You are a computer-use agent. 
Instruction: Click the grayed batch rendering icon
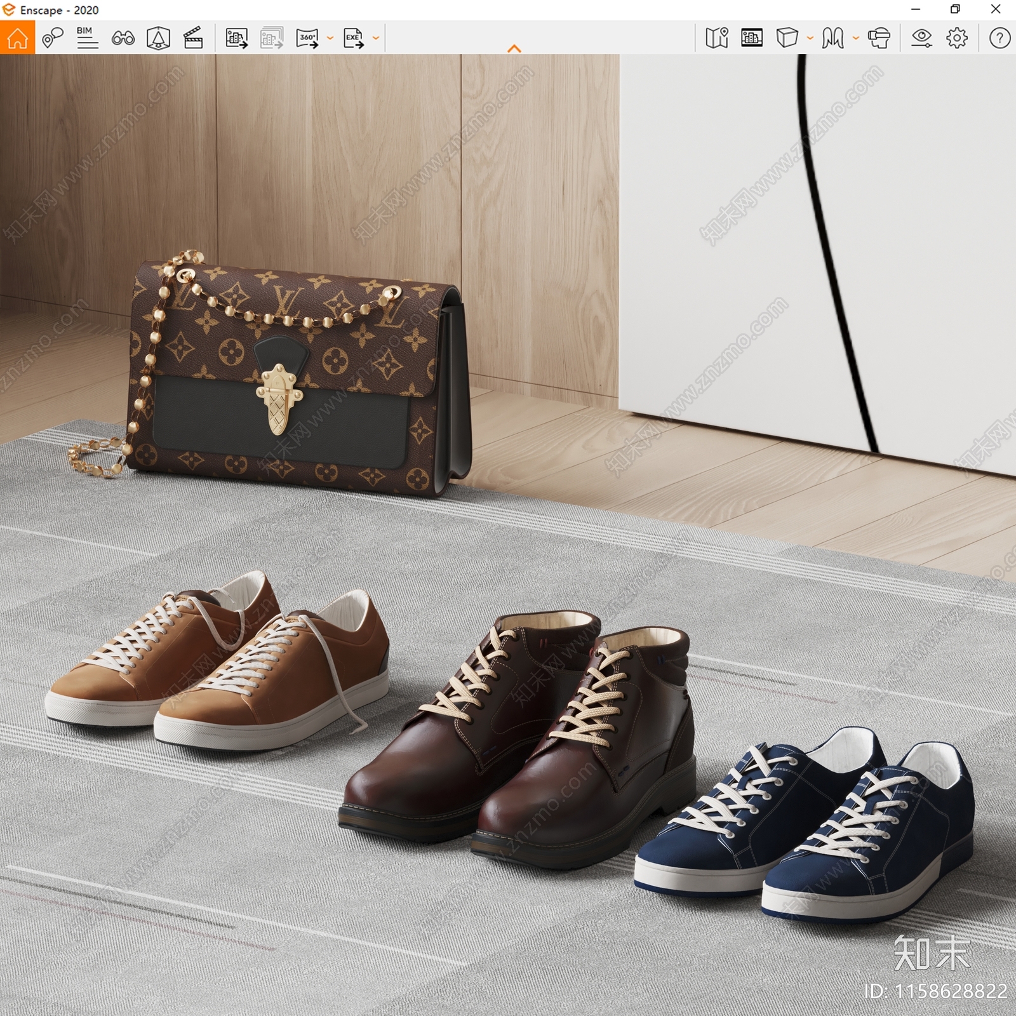[272, 38]
